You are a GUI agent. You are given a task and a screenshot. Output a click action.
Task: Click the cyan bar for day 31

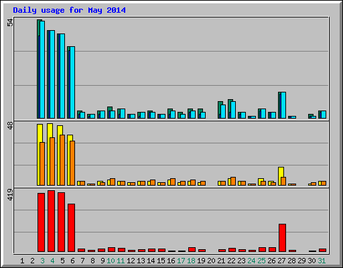coord(324,115)
